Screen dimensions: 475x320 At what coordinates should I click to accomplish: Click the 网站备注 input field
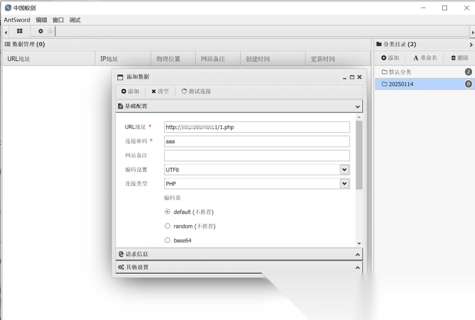tap(257, 156)
